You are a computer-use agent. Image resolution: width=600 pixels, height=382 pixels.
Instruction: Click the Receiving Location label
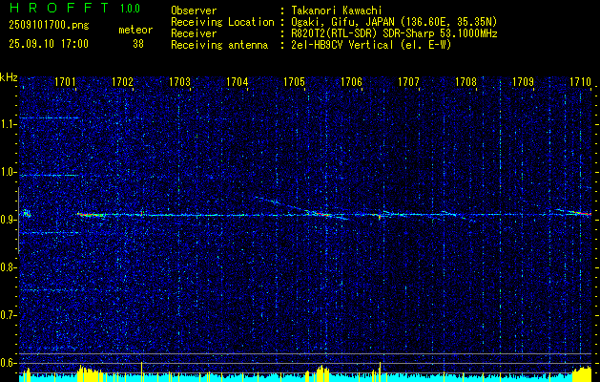tap(222, 22)
